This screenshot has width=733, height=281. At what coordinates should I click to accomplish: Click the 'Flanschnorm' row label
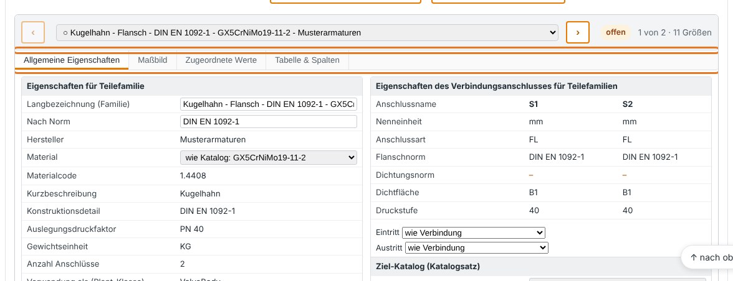tap(401, 157)
